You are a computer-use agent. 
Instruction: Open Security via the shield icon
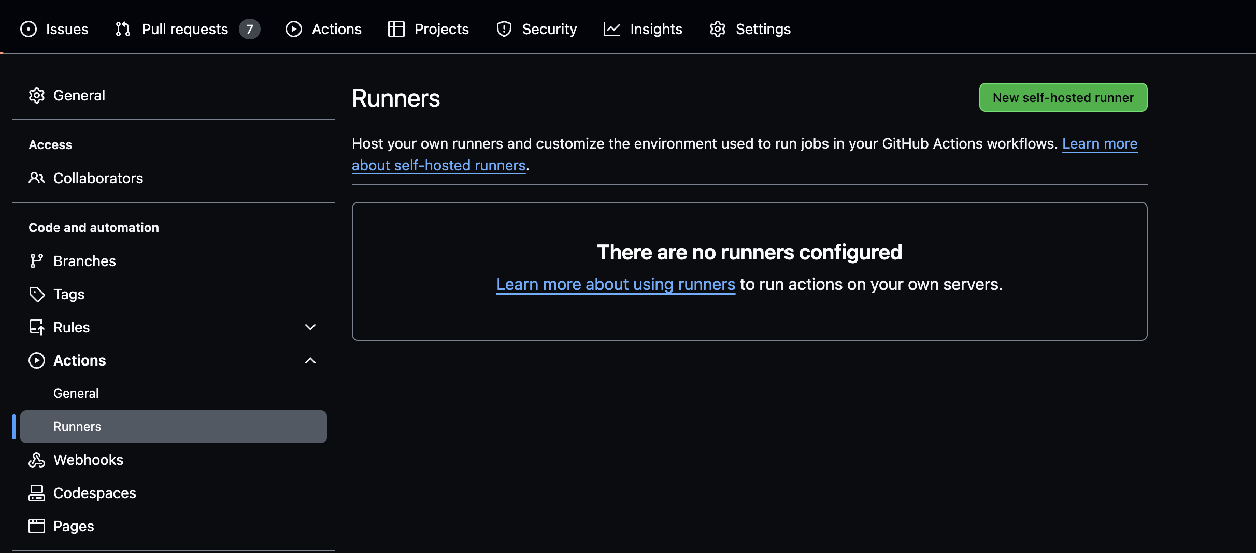[504, 29]
